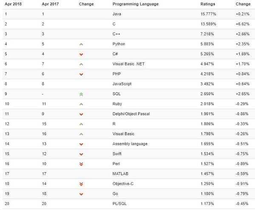The image size is (255, 210).
Task: Click the MATLAB language entry
Action: point(120,173)
